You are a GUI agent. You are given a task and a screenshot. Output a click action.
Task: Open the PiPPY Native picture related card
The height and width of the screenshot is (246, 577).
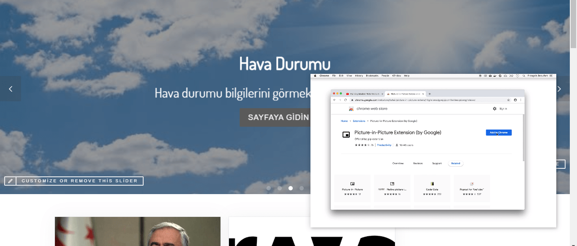coord(392,188)
